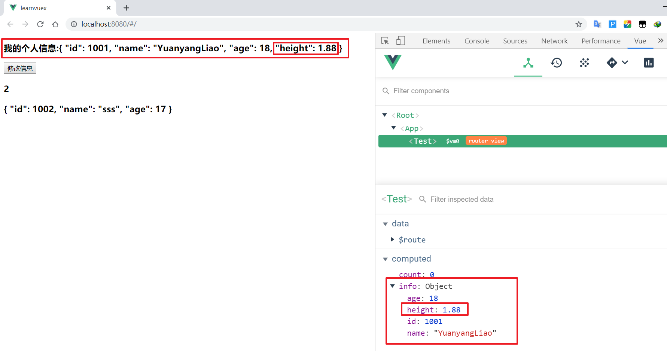The height and width of the screenshot is (351, 667).
Task: Activate the inspect element picker
Action: tap(385, 41)
